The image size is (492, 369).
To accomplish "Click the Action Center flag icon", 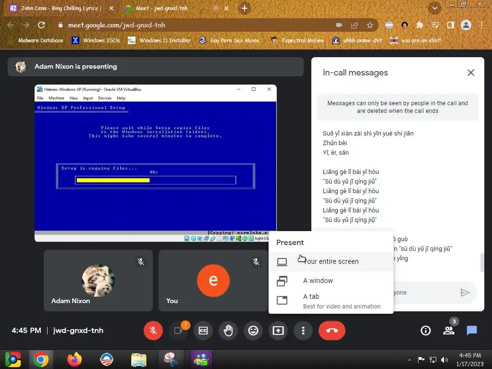I will click(x=421, y=360).
